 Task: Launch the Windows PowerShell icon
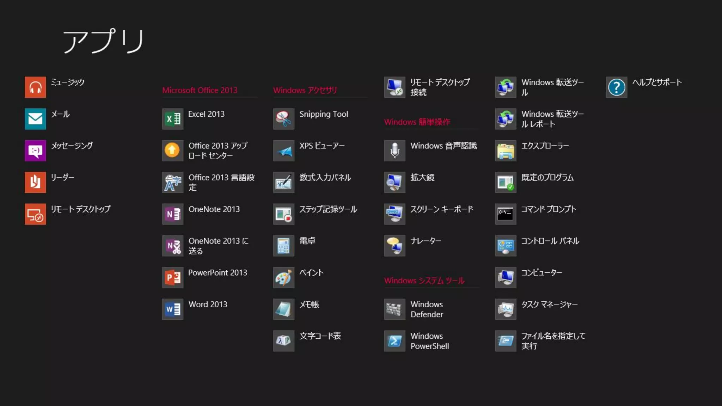click(395, 341)
